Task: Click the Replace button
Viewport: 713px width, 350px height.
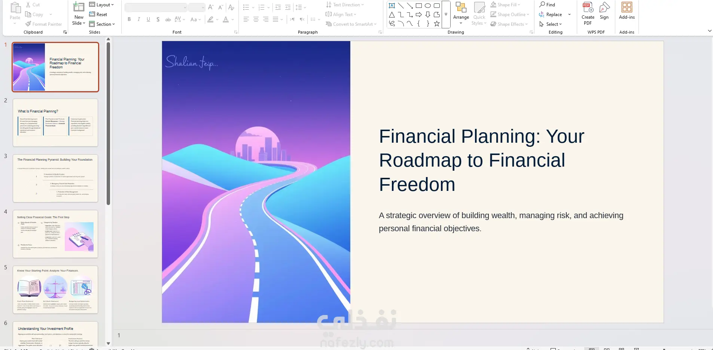Action: (551, 15)
